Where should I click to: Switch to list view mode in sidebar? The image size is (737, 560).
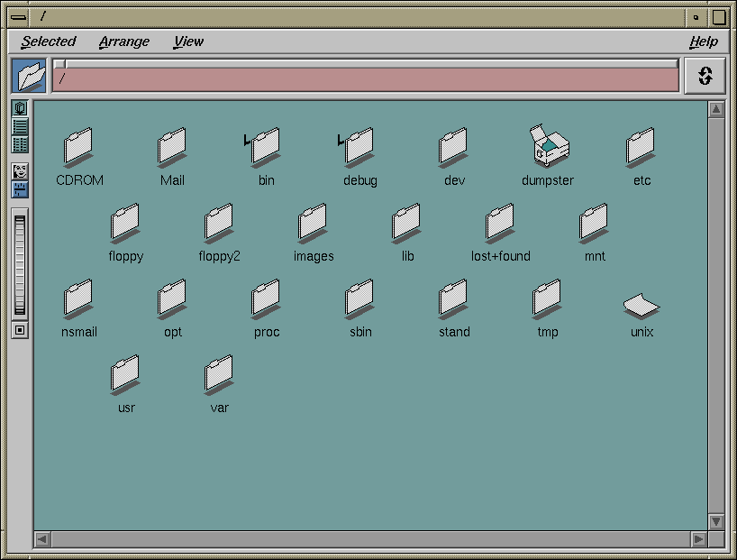20,126
